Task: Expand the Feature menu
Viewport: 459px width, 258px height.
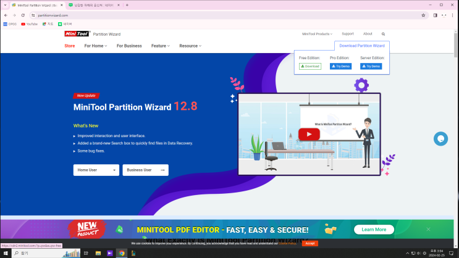Action: (161, 46)
